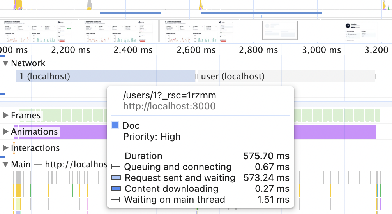Click the Content downloading legend swatch
Screen dimensions: 392x214
tap(116, 189)
